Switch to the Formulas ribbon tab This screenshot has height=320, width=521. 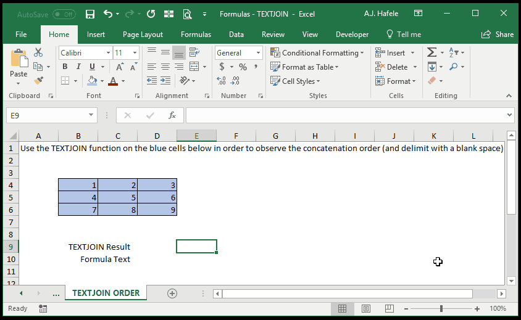[x=196, y=35]
